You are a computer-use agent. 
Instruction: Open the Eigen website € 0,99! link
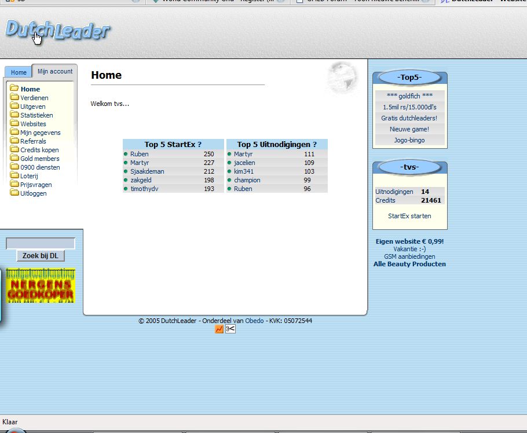click(409, 241)
